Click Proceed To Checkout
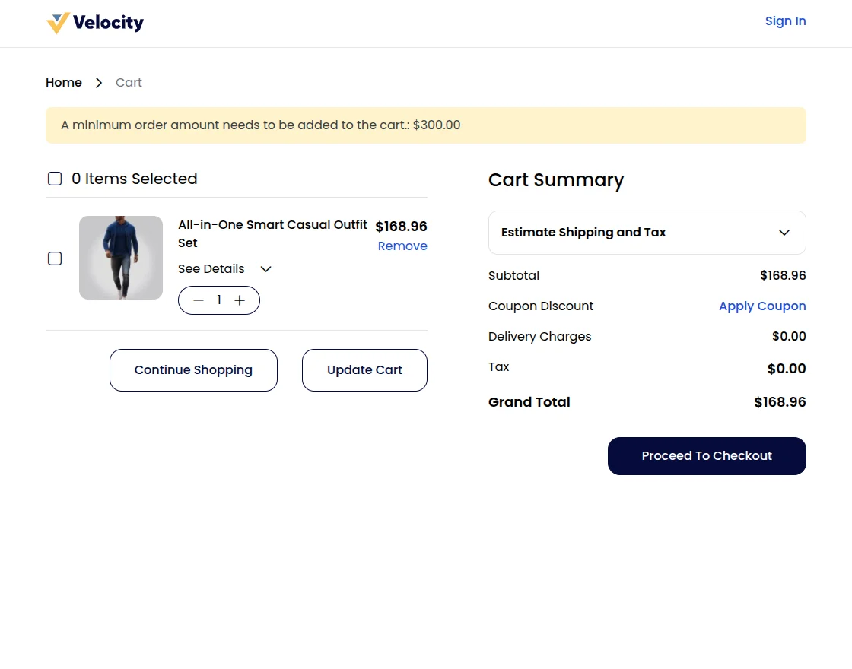This screenshot has height=669, width=852. coord(706,456)
